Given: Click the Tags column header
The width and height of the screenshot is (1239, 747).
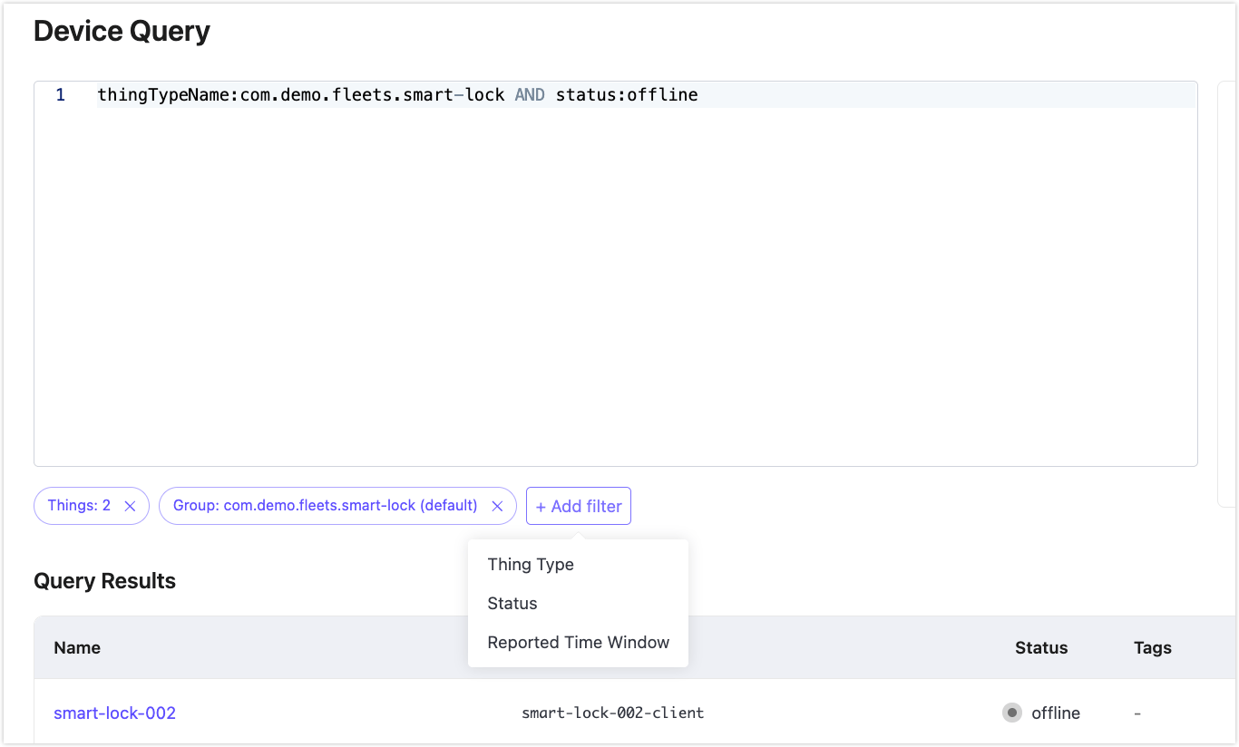Looking at the screenshot, I should coord(1153,647).
